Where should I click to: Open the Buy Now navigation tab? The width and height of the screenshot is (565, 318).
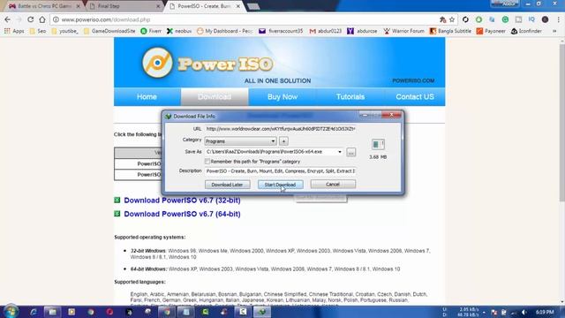pyautogui.click(x=282, y=96)
